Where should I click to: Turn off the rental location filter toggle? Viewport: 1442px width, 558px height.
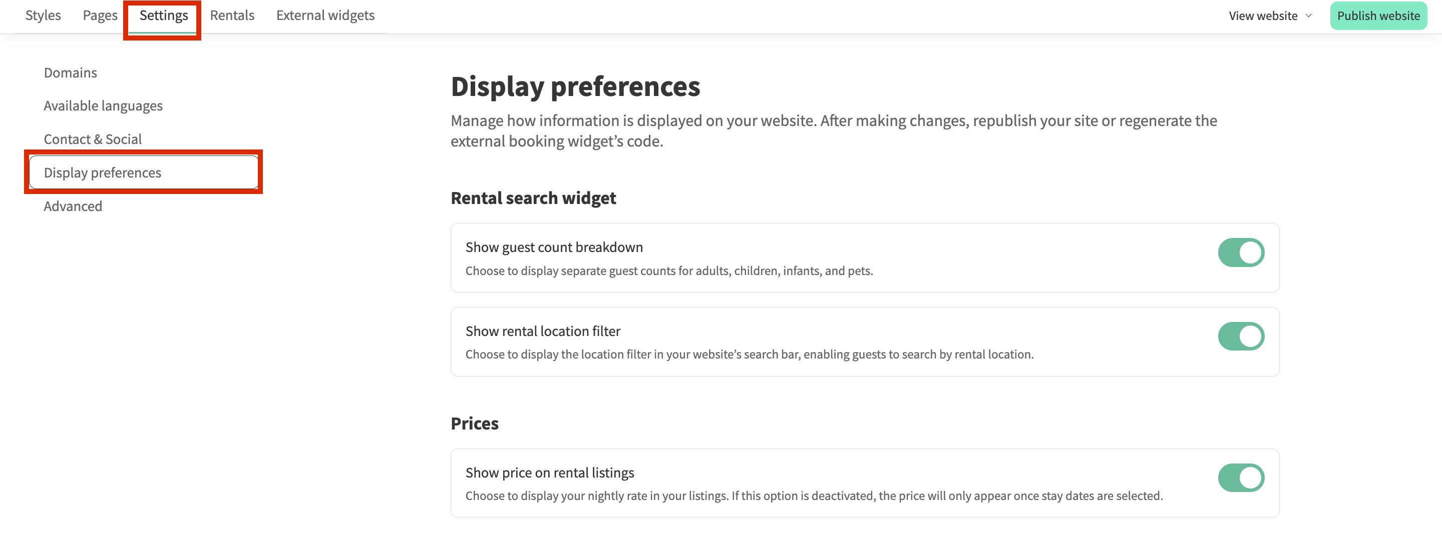[1241, 336]
